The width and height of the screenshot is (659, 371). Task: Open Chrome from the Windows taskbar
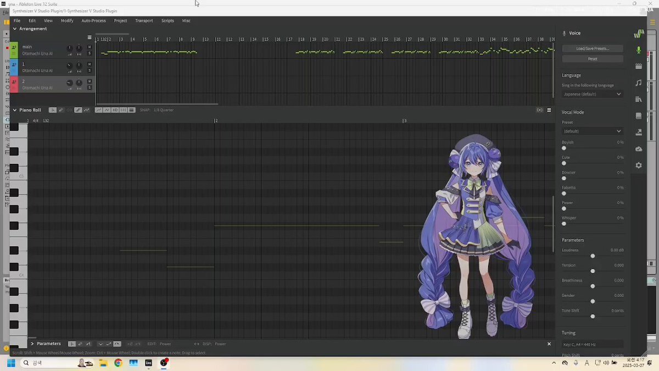(x=118, y=363)
